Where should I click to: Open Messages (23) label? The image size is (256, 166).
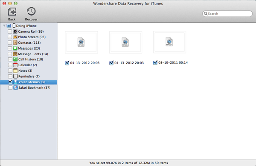29,48
